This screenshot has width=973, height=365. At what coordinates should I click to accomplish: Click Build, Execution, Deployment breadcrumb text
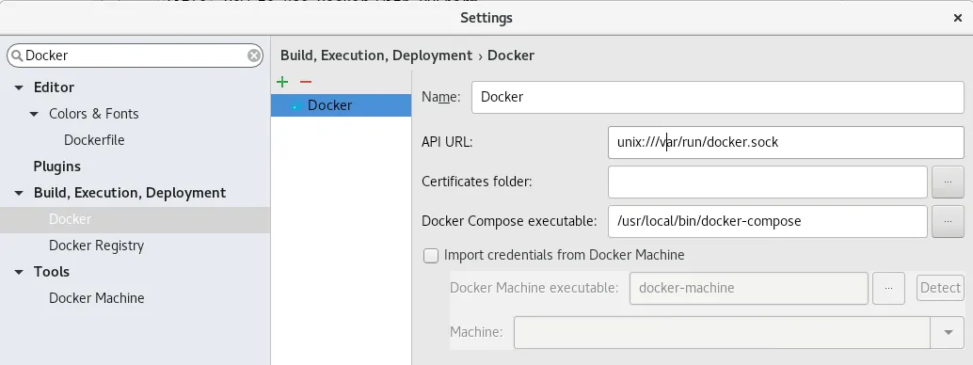pos(376,56)
